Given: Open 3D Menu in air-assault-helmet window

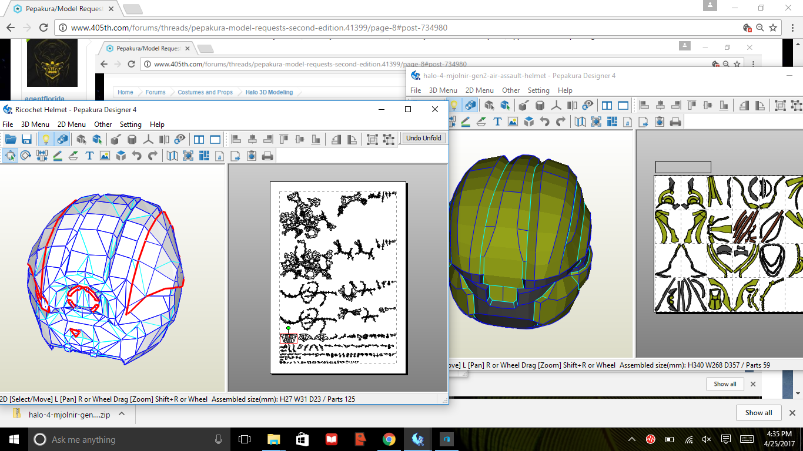Looking at the screenshot, I should pos(443,90).
